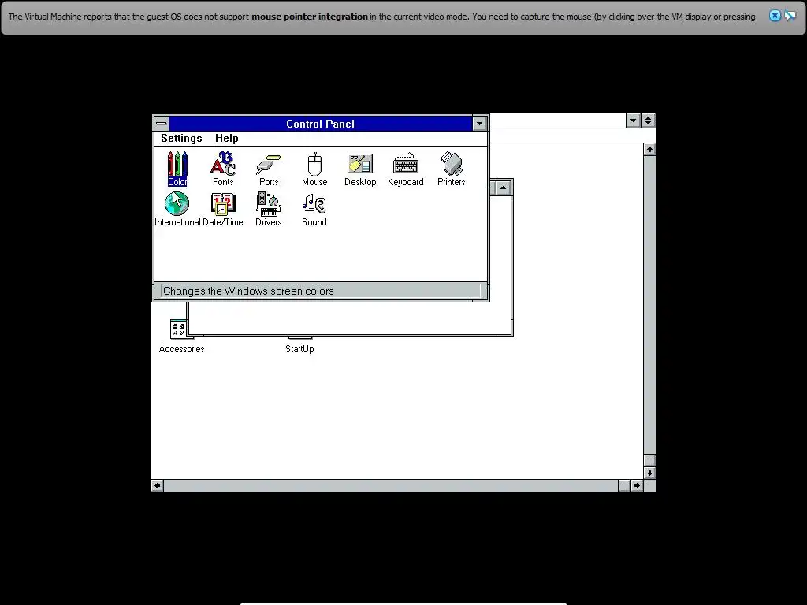Screen dimensions: 807x605
Task: Minimize the Program Manager window
Action: tap(633, 121)
